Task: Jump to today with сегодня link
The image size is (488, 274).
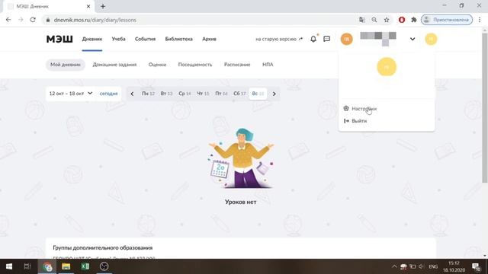Action: point(108,94)
